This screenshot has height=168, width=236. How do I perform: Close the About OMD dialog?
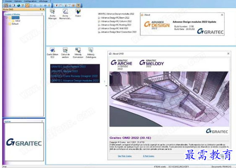[228, 53]
